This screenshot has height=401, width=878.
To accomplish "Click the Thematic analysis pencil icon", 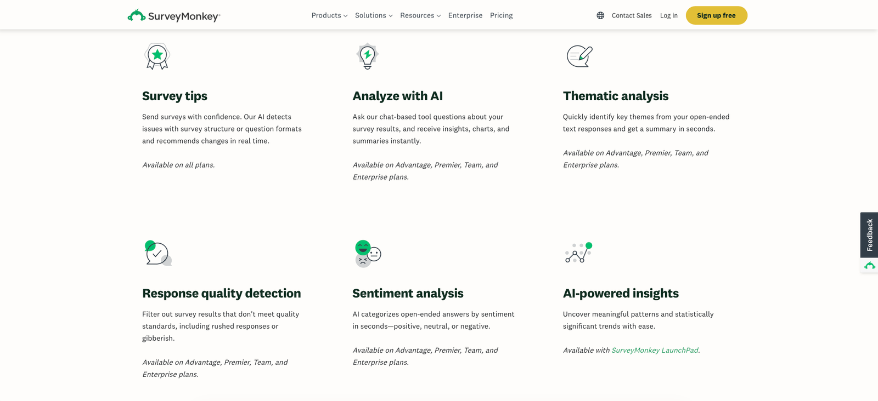I will (579, 56).
